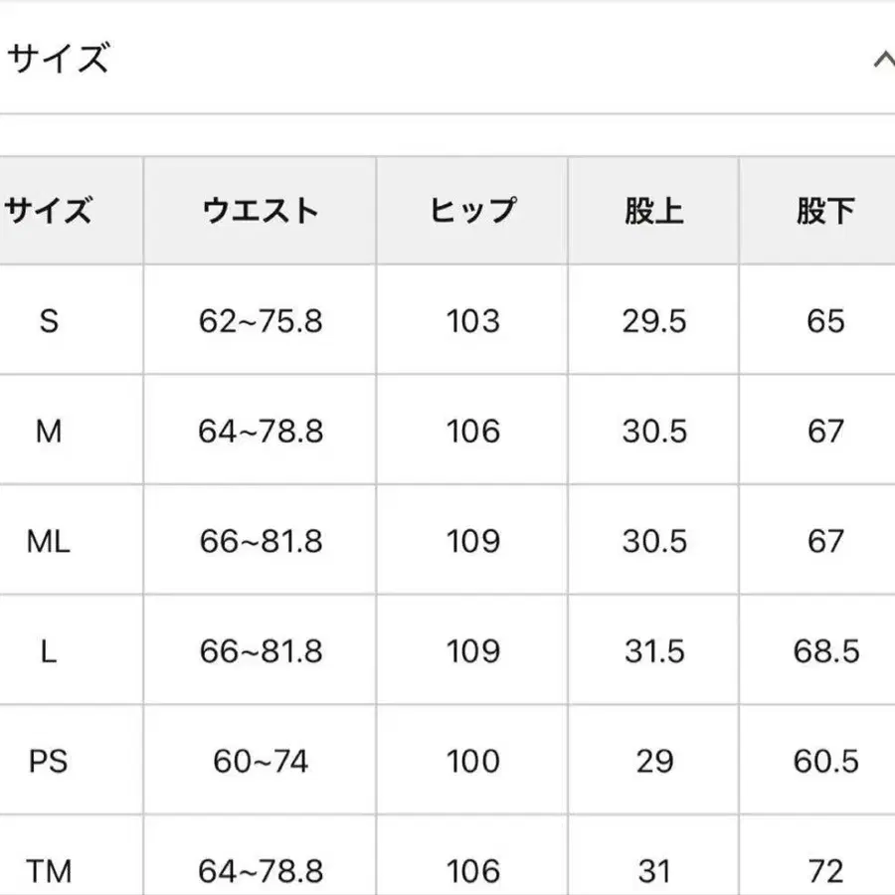This screenshot has height=895, width=895.
Task: Select the TM size row label
Action: [x=48, y=871]
